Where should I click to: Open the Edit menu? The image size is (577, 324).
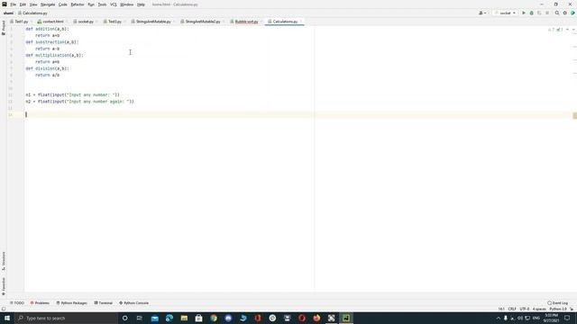pos(23,4)
